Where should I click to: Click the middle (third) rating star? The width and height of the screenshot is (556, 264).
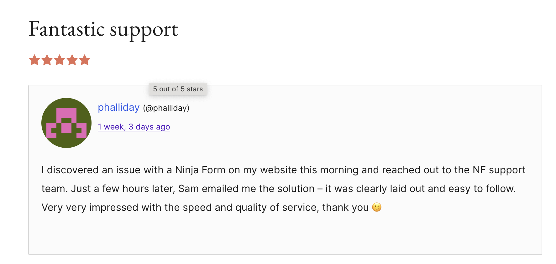click(60, 60)
